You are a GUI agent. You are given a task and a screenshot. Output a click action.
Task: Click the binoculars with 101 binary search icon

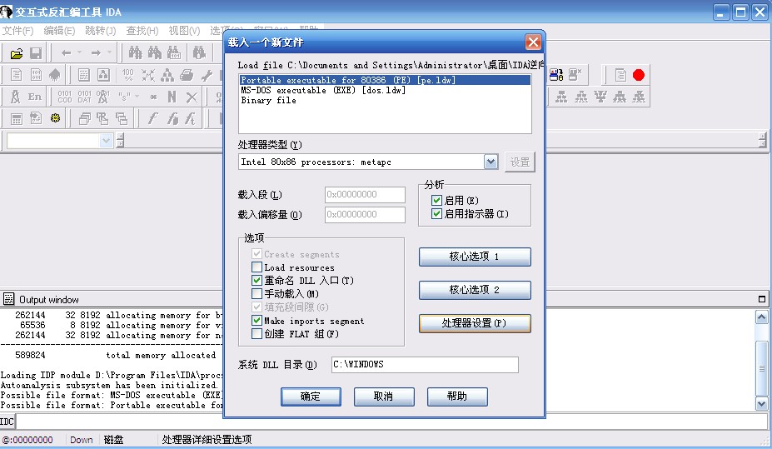tap(174, 52)
